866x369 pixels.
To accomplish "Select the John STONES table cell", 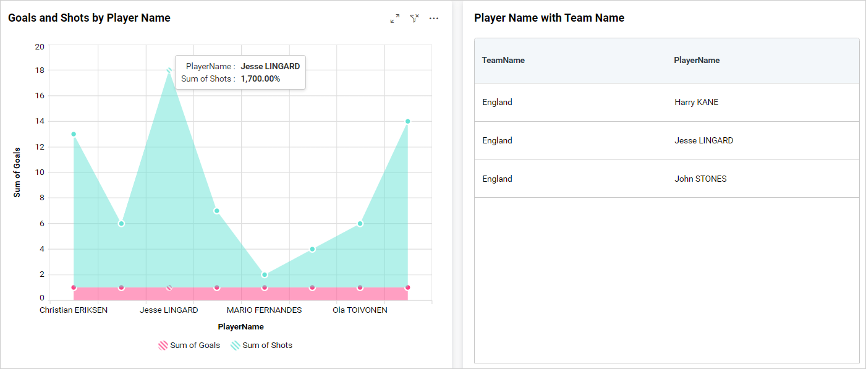I will point(700,179).
